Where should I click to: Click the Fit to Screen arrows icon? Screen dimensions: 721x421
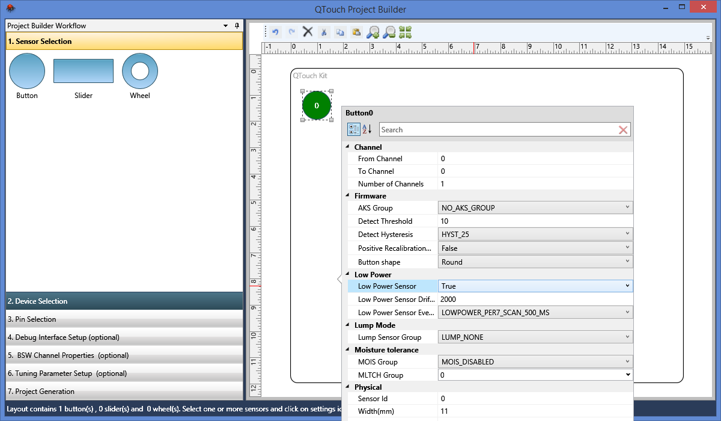pos(406,32)
